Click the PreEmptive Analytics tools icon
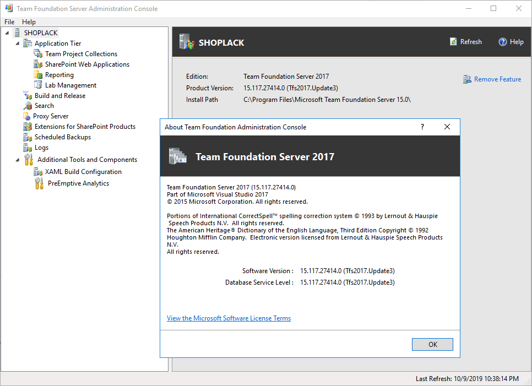 pos(39,183)
